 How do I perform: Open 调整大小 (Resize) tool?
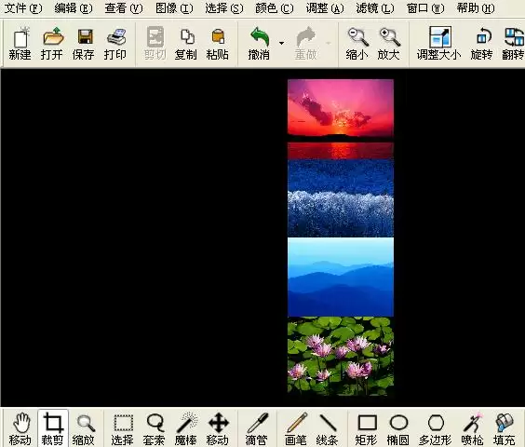[439, 44]
